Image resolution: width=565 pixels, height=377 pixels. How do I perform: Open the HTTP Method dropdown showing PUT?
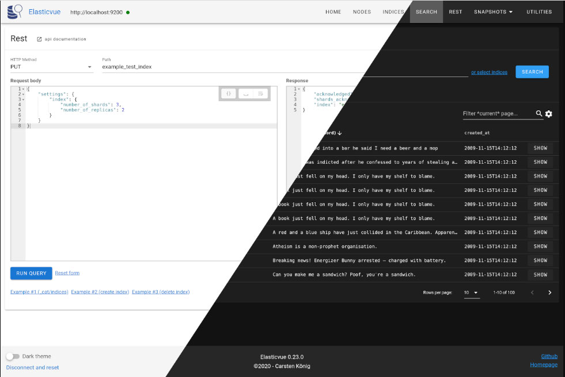[51, 67]
